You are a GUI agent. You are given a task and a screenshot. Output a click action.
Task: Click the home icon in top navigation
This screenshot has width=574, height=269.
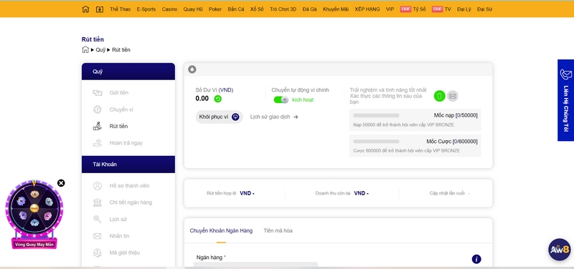point(85,9)
